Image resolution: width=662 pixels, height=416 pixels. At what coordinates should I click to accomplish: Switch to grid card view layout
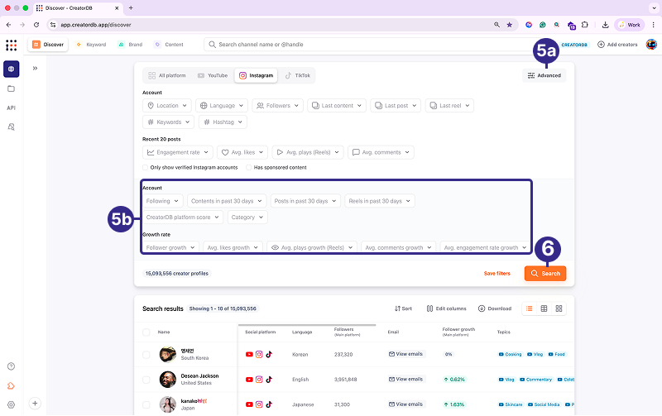coord(559,308)
